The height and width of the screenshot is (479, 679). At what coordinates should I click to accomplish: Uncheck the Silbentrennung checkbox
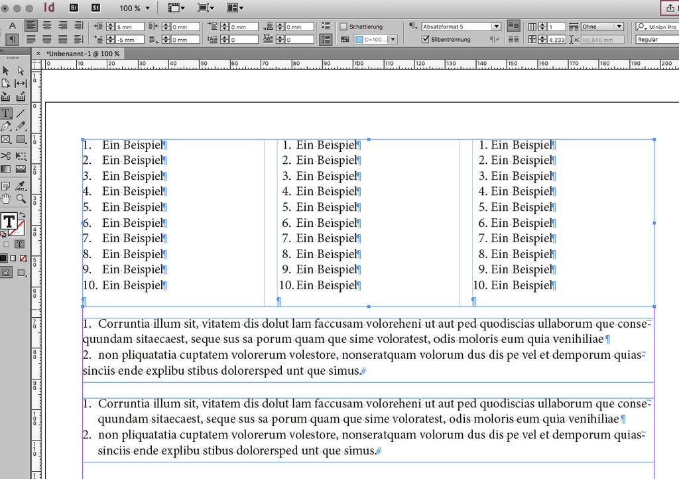(x=426, y=39)
